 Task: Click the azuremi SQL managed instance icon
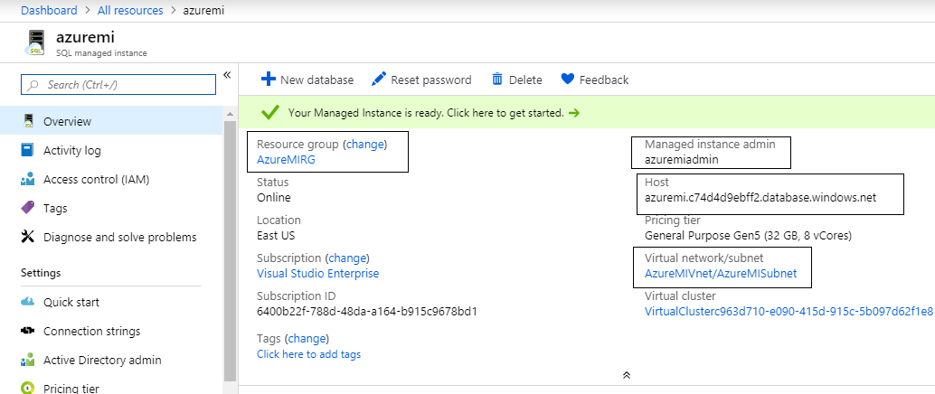click(x=36, y=43)
